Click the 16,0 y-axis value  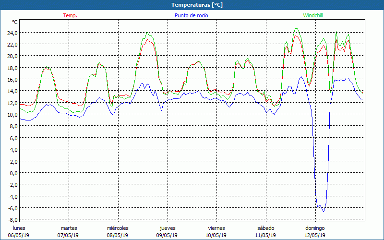(x=12, y=80)
